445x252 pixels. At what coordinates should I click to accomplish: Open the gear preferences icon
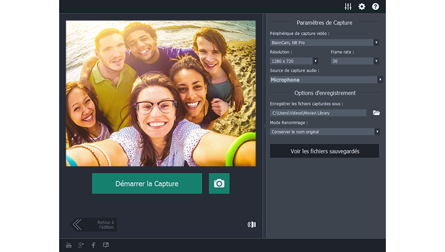click(361, 7)
